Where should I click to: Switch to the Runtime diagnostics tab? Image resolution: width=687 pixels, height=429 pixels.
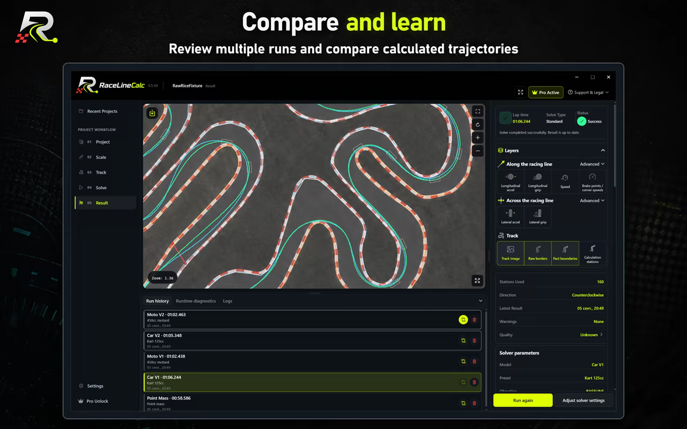[x=196, y=301]
